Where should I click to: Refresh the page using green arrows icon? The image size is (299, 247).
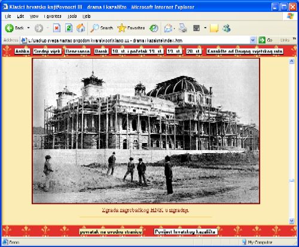click(69, 28)
